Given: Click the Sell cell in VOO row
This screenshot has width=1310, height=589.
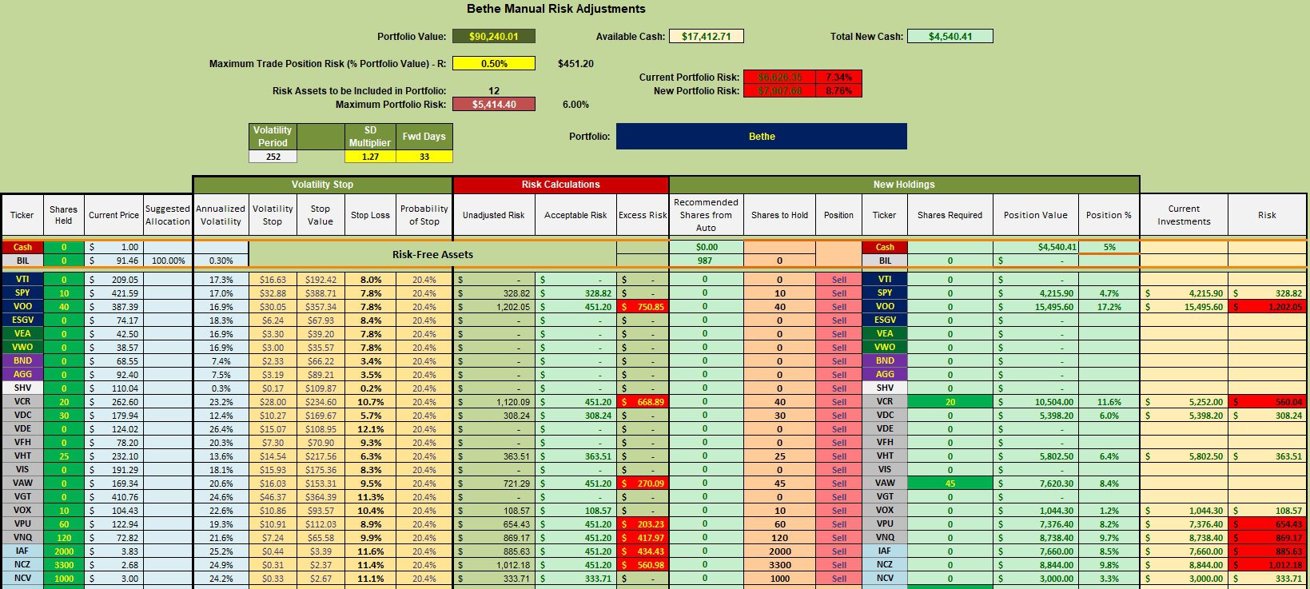Looking at the screenshot, I should click(838, 307).
